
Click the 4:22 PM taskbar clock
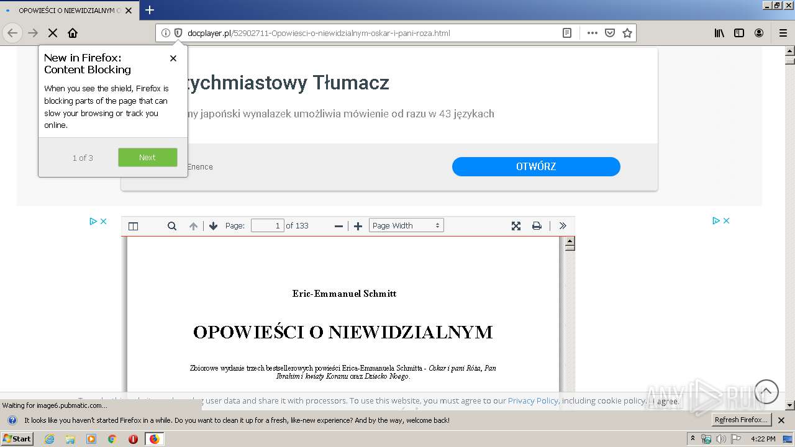click(x=763, y=439)
